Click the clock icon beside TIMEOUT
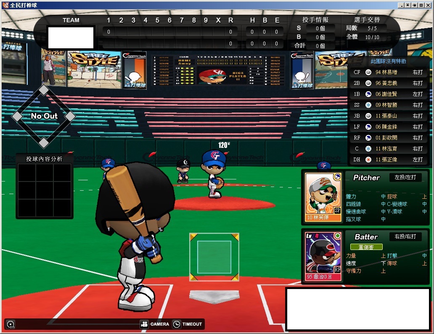Viewport: 434px width, 334px height. point(177,324)
